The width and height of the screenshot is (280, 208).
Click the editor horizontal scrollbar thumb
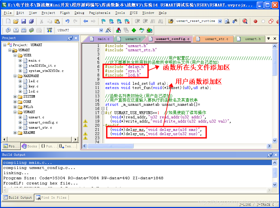(x=110, y=146)
